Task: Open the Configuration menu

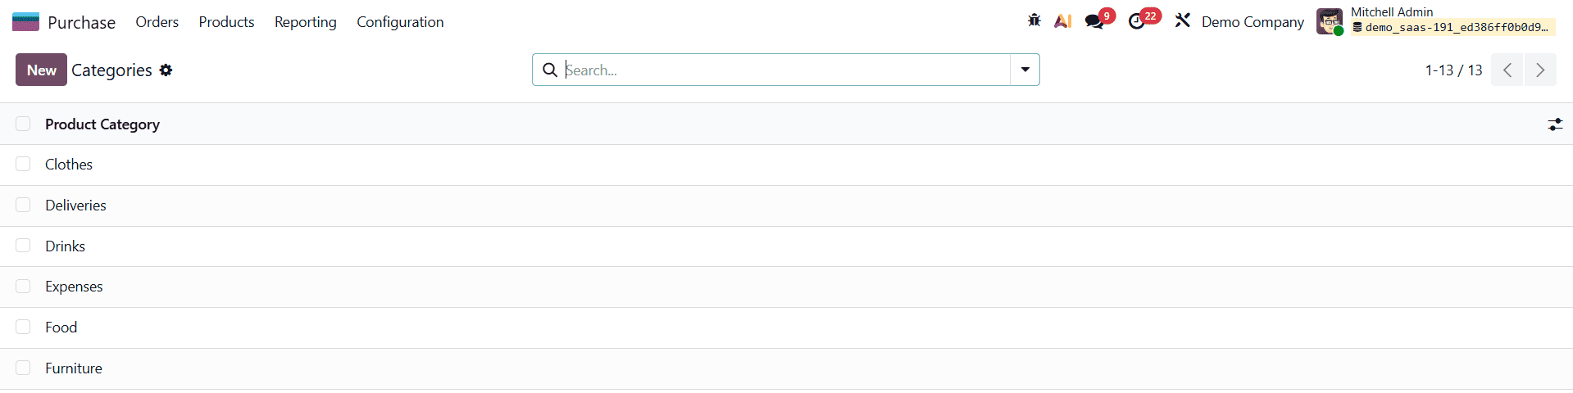Action: [x=400, y=22]
